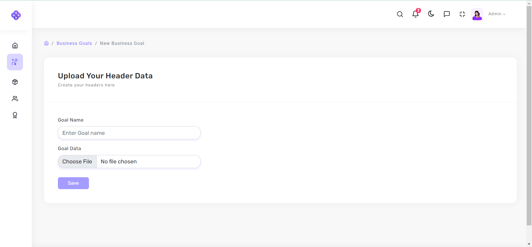Screen dimensions: 532x247
Task: Go to Business Goals breadcrumb link
Action: pos(74,43)
